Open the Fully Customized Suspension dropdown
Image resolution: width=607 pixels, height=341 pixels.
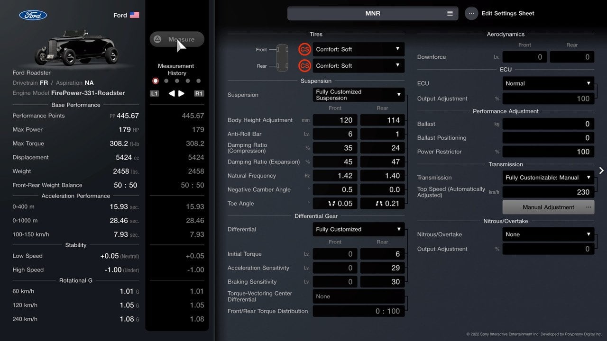point(359,95)
